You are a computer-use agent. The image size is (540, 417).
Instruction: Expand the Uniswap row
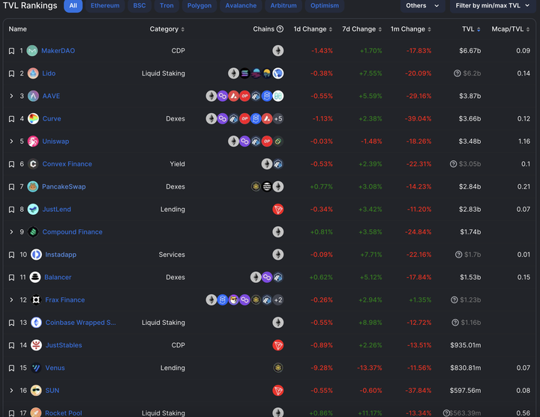pos(11,141)
